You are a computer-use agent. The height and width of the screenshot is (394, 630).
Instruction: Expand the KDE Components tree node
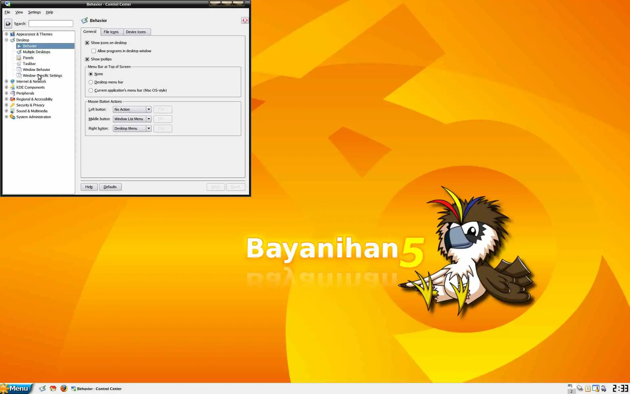[6, 87]
